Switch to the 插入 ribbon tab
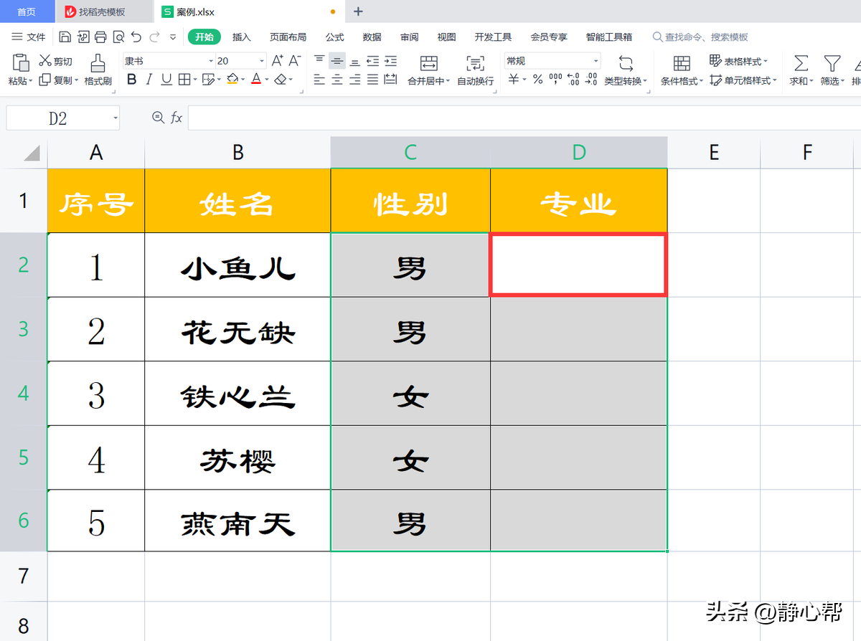861x641 pixels. click(x=242, y=37)
